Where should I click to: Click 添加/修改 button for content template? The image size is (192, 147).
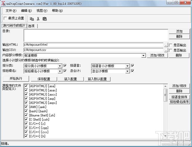point(157,55)
